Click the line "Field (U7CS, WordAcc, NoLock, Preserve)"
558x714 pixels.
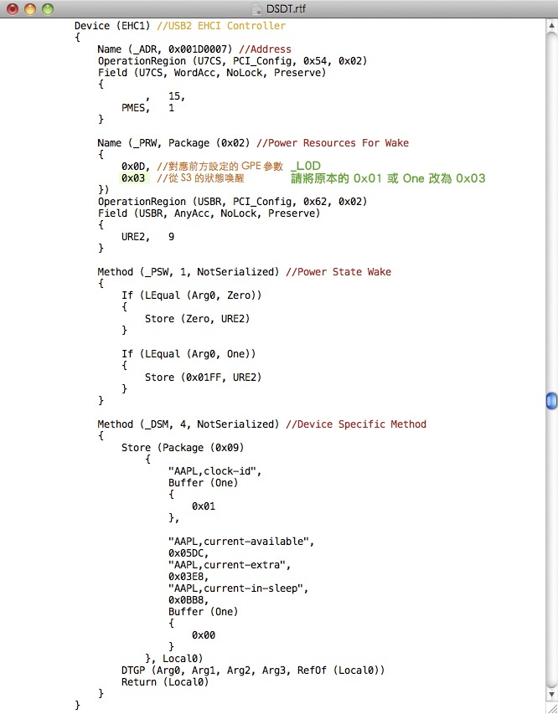point(212,73)
